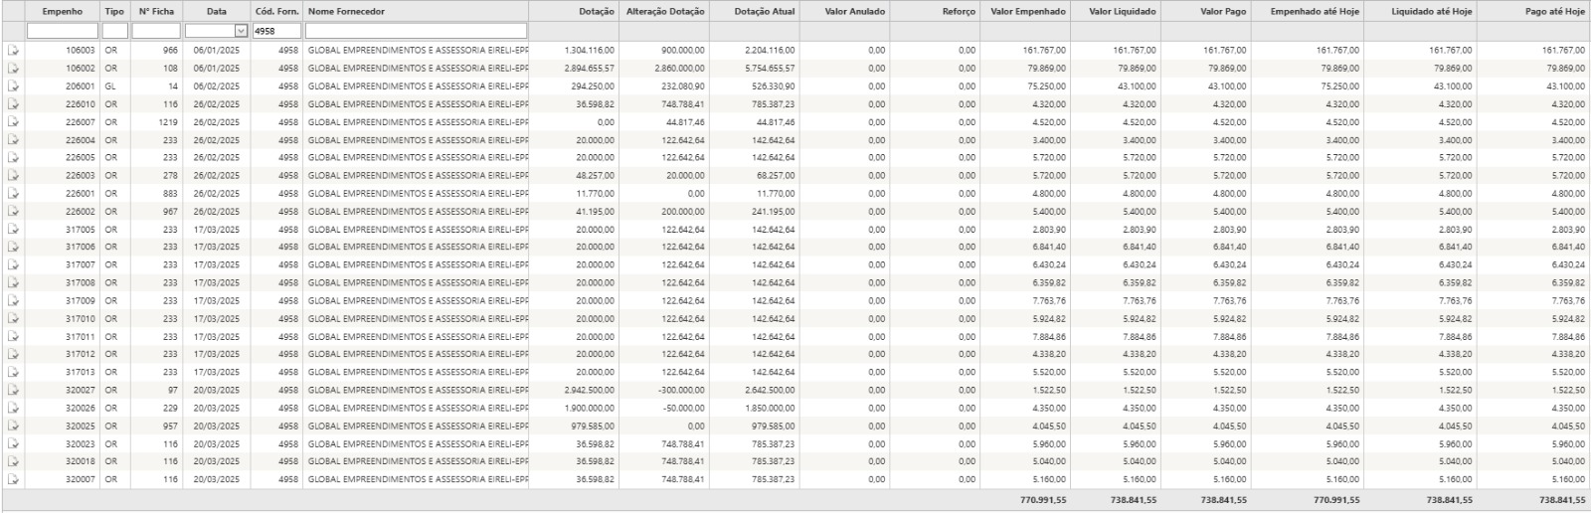The height and width of the screenshot is (513, 1591).
Task: Open detail icon for empenho 320027
Action: [13, 391]
